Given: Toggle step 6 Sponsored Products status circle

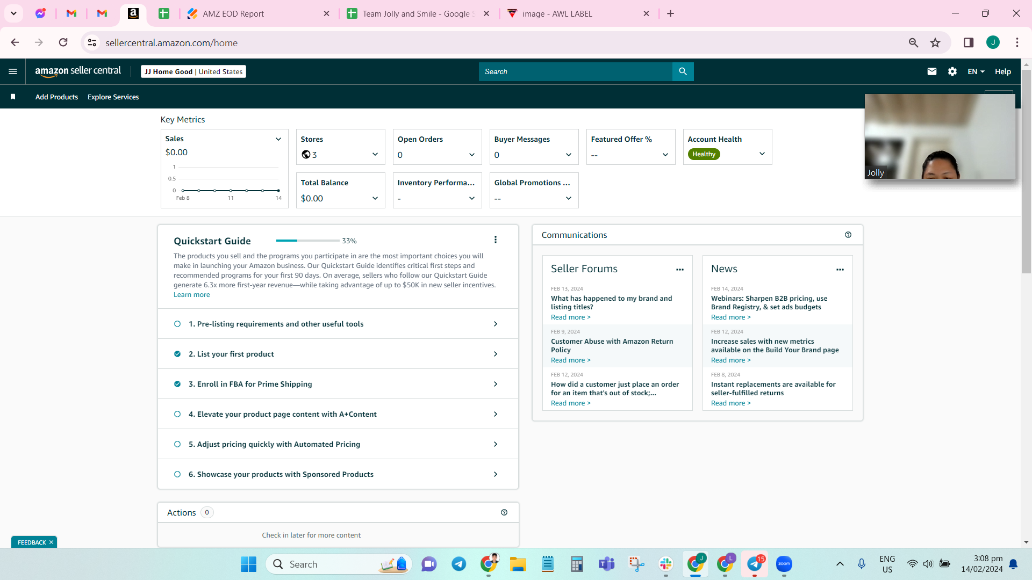Looking at the screenshot, I should click(177, 474).
